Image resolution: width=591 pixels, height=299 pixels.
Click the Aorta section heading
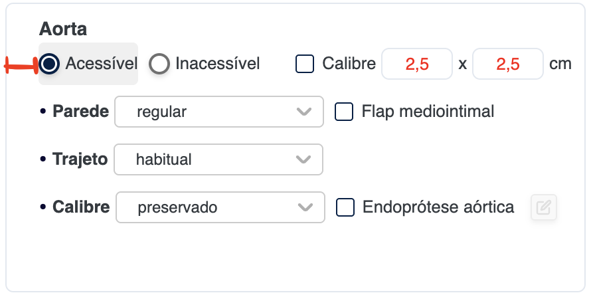coord(63,29)
